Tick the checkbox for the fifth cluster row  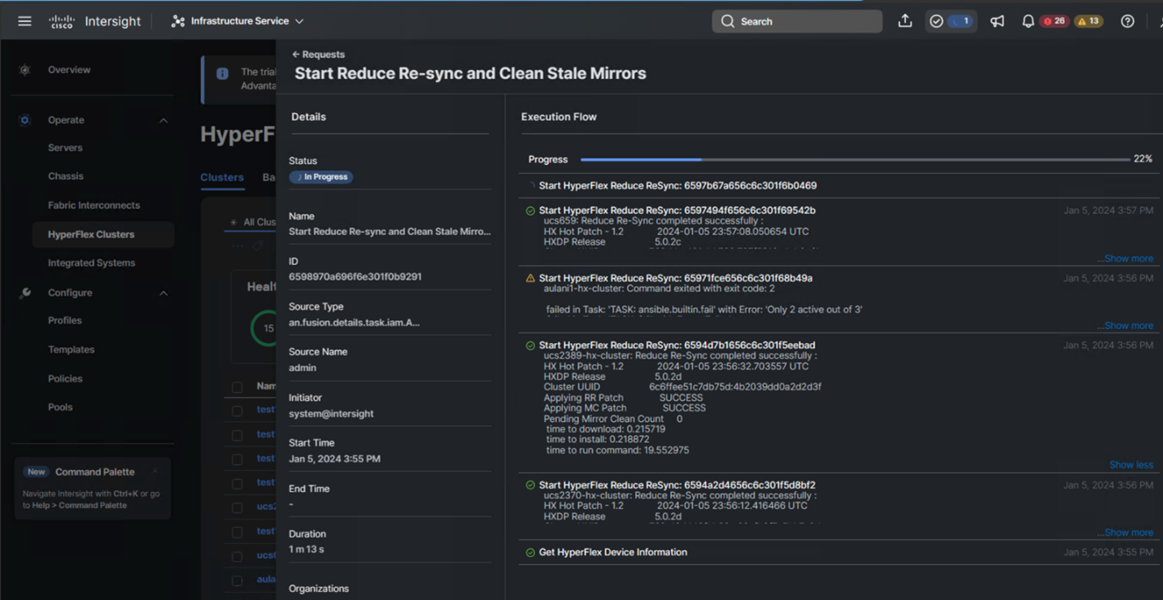click(x=237, y=507)
